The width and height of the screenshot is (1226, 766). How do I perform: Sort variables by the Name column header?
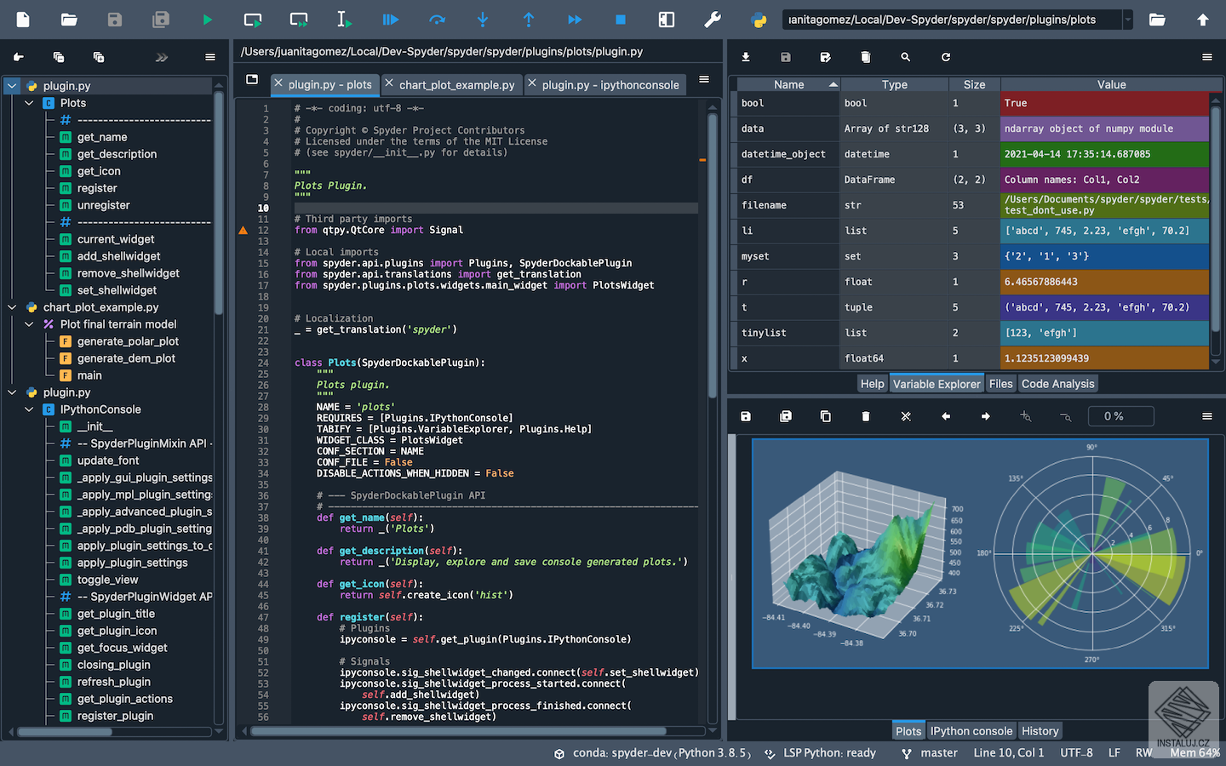click(x=789, y=84)
